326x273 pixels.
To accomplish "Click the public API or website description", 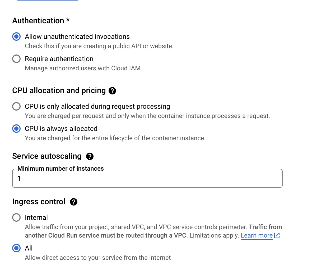I will [99, 46].
